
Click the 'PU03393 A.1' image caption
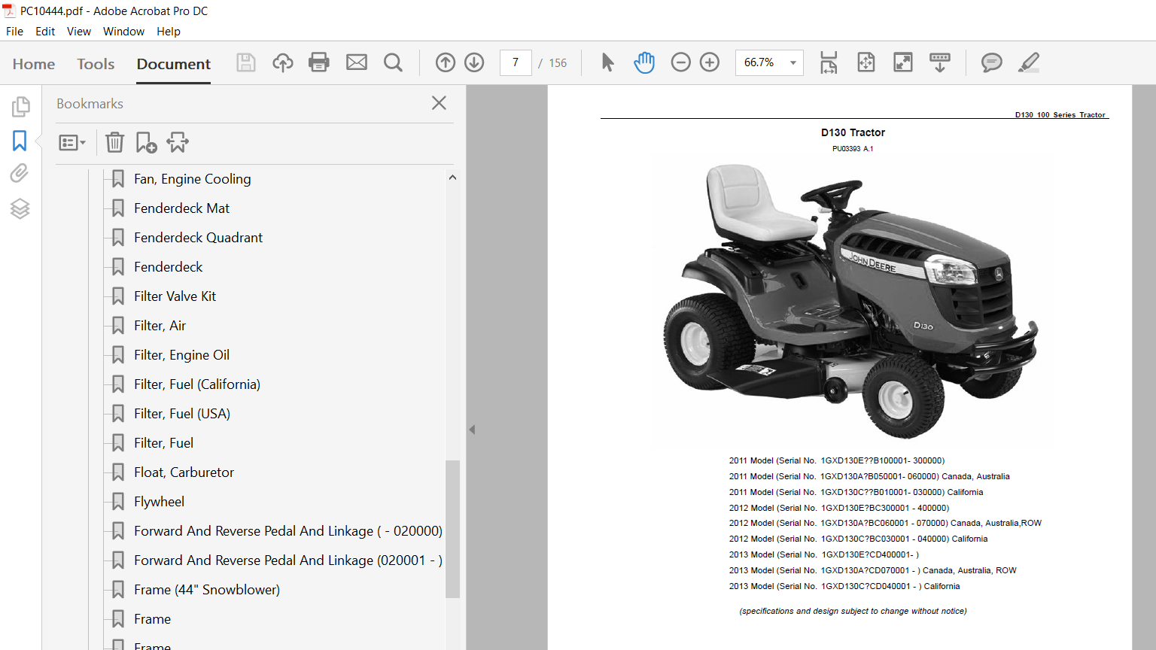tap(853, 149)
